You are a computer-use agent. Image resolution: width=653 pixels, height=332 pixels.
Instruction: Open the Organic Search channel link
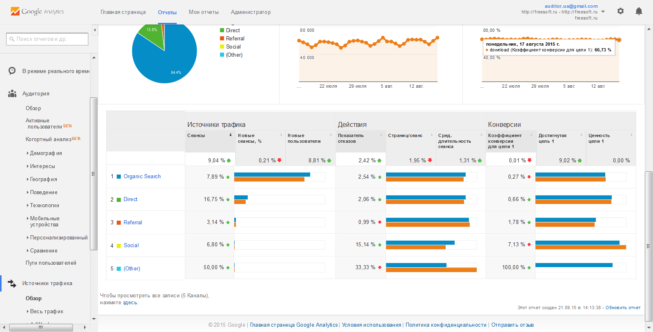point(142,177)
